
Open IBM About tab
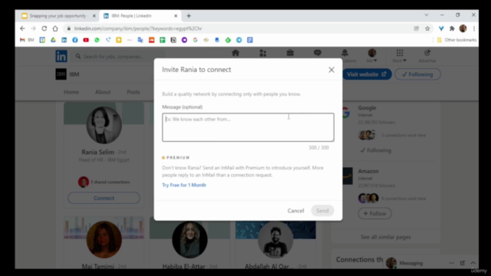click(x=103, y=92)
